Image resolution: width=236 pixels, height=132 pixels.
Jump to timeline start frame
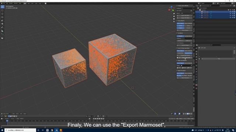[94, 119]
